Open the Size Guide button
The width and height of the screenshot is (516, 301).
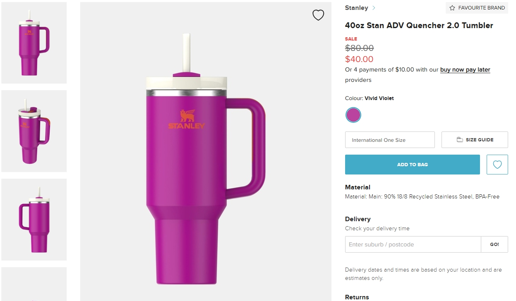point(475,140)
